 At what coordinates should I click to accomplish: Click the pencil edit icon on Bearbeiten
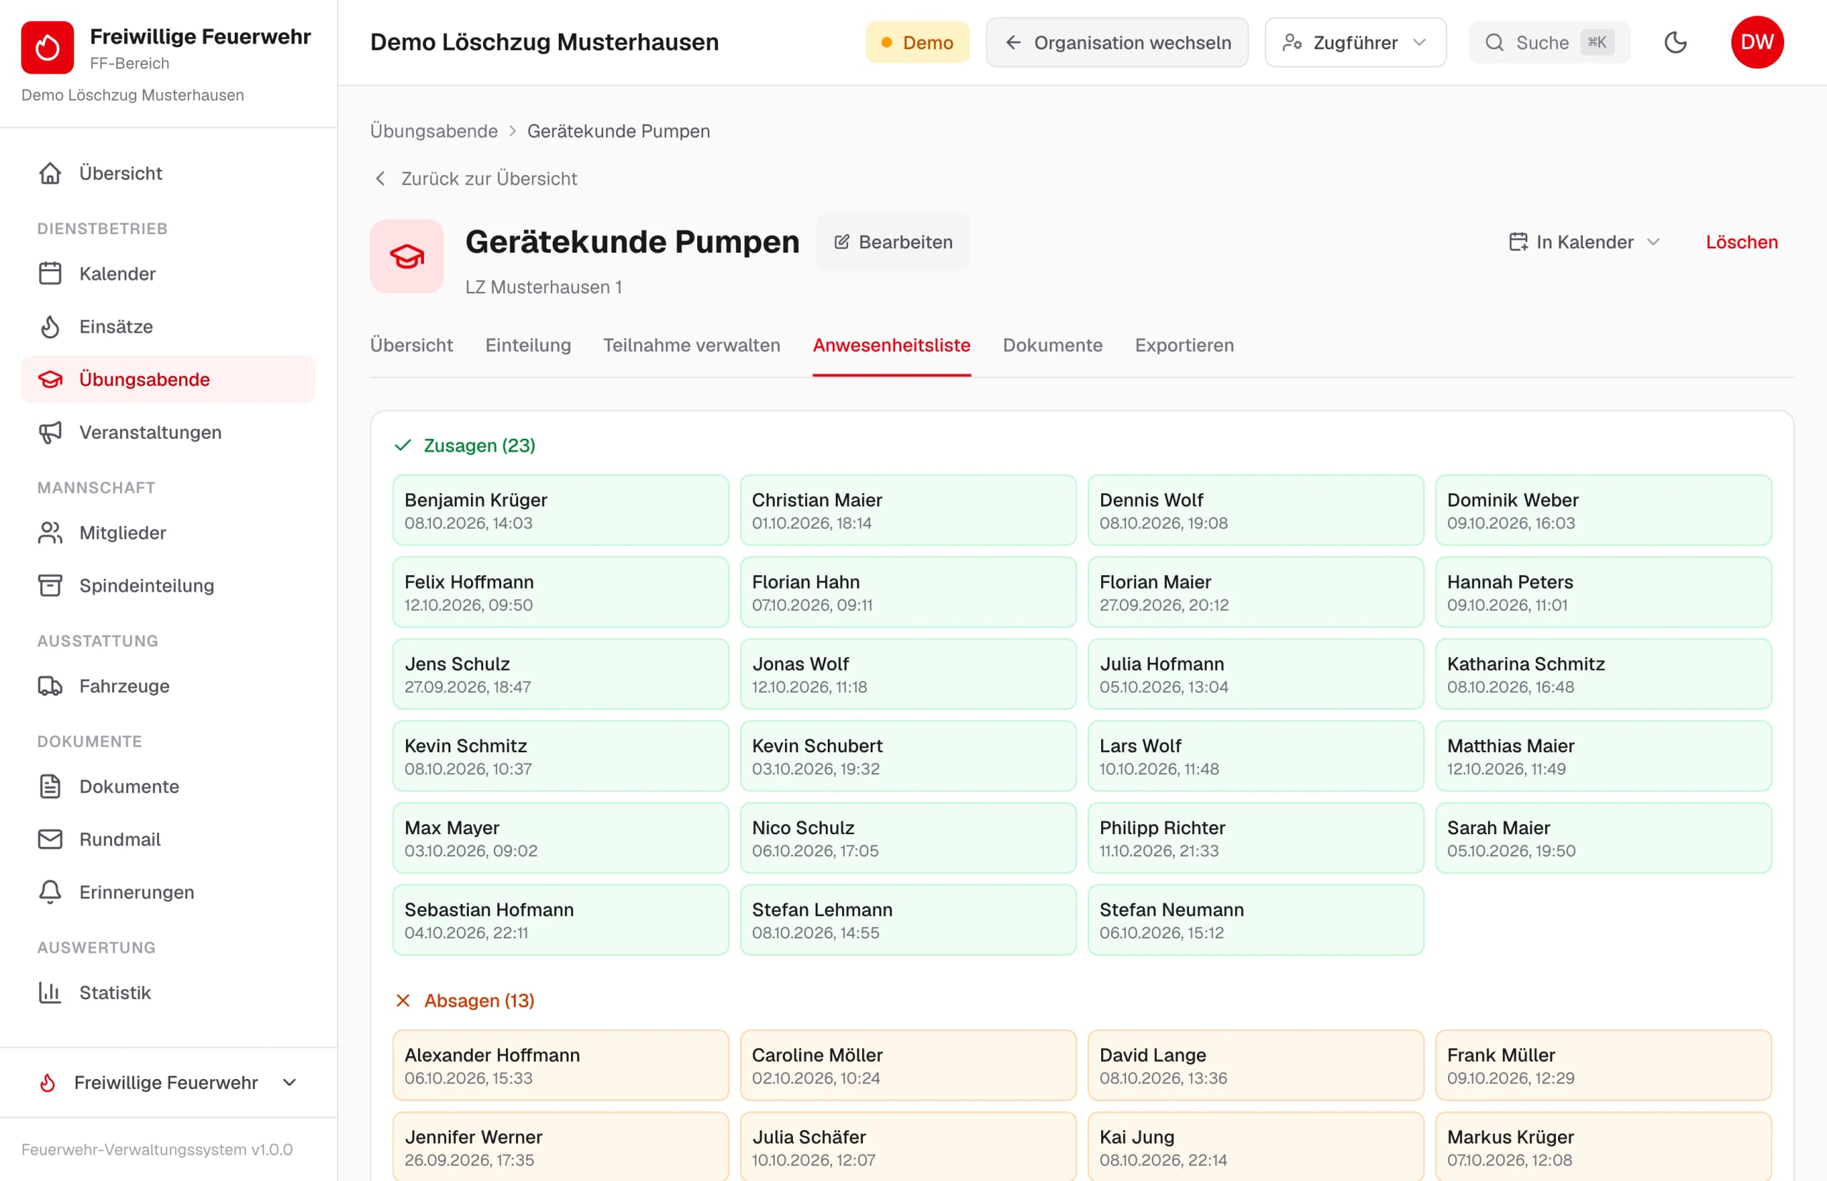pos(841,243)
